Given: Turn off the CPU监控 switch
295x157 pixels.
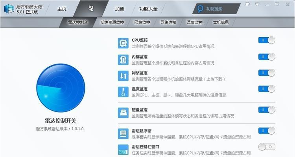Looking at the screenshot, I should 267,40.
